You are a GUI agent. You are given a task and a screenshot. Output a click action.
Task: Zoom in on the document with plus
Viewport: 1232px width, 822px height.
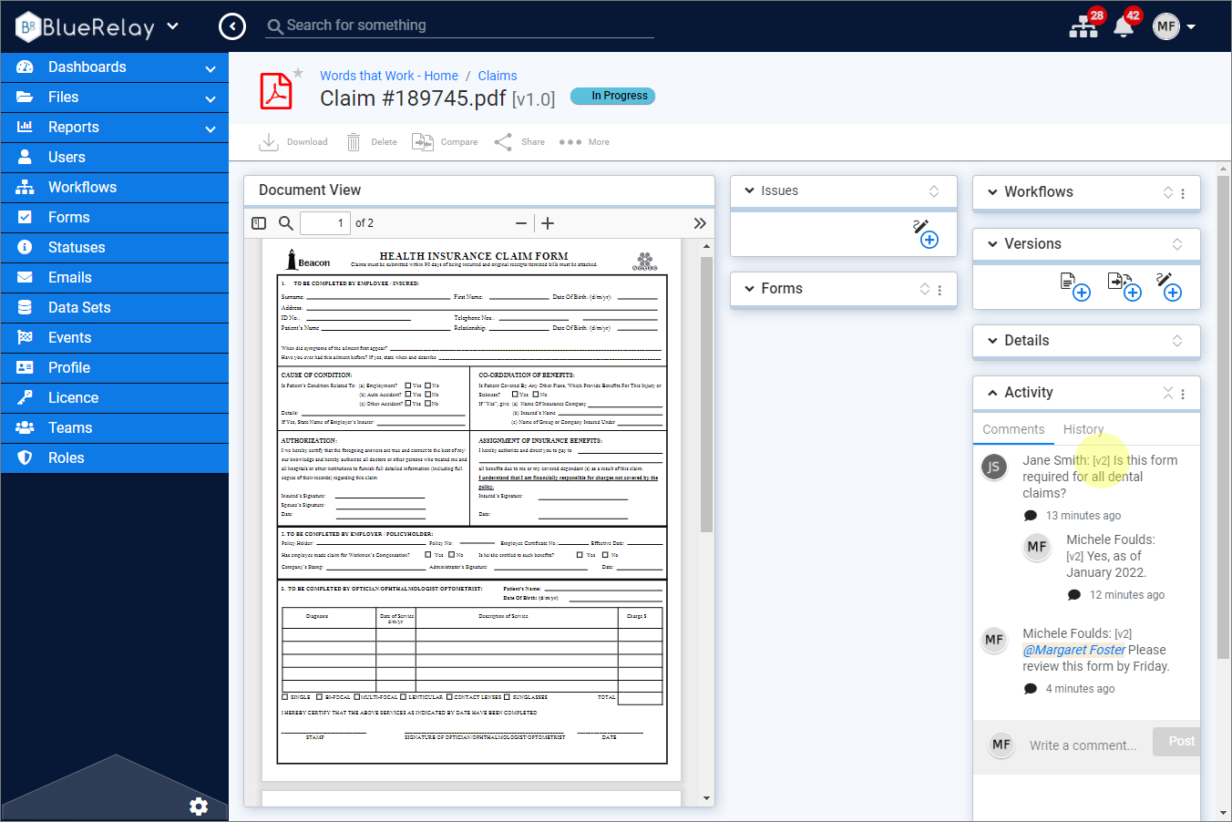548,223
